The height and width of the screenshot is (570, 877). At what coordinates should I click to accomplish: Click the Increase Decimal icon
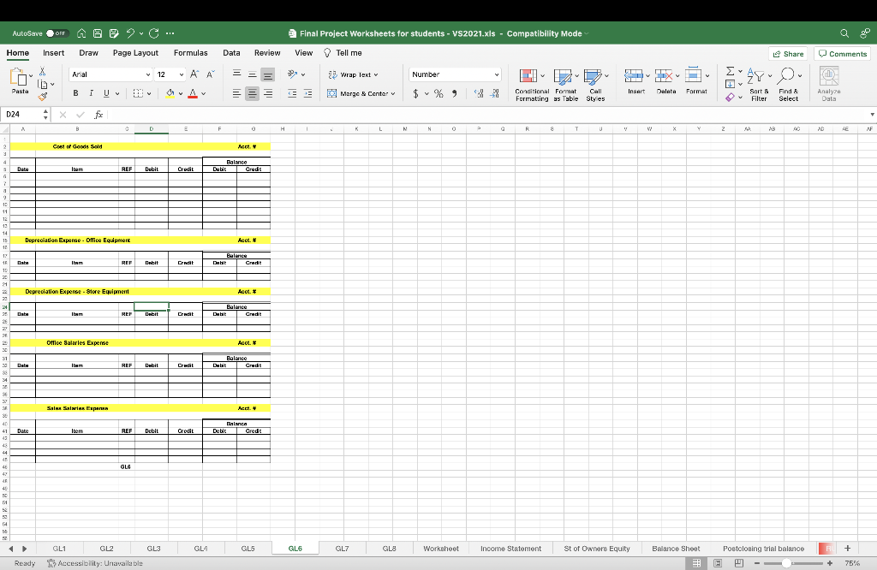pyautogui.click(x=479, y=94)
